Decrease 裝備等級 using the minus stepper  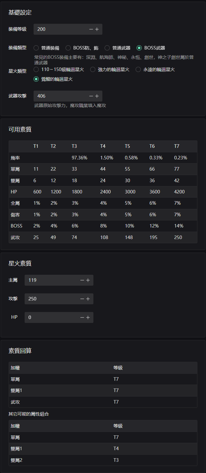click(x=91, y=29)
